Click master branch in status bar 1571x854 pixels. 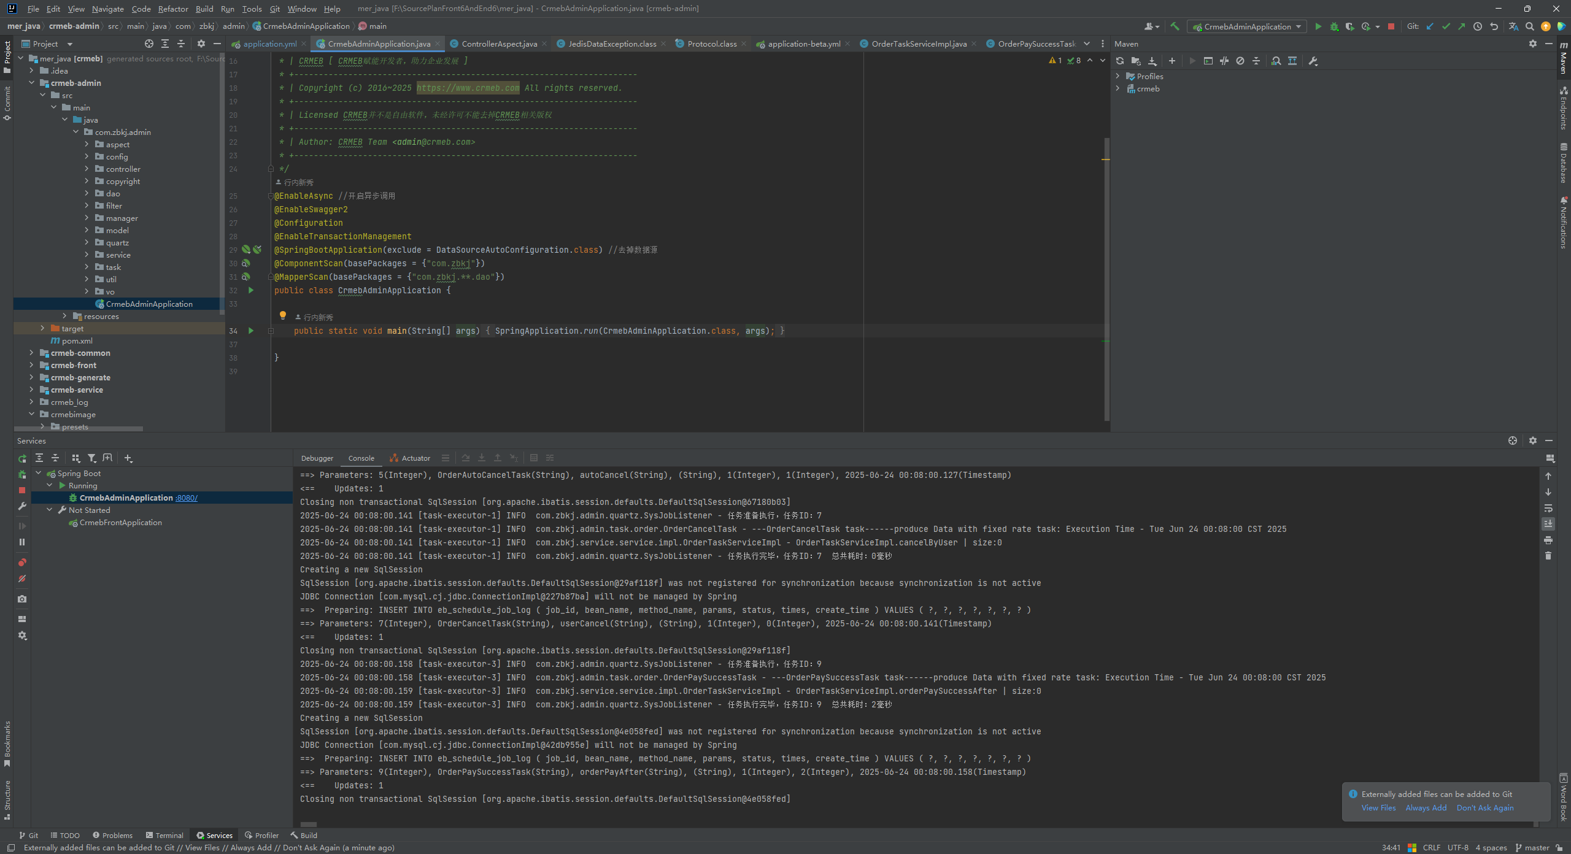pyautogui.click(x=1532, y=848)
